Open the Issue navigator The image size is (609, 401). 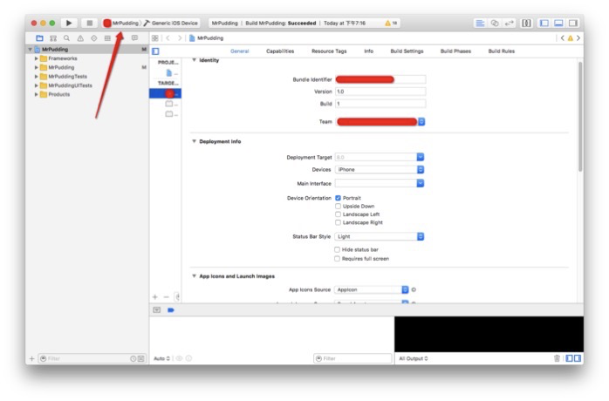tap(80, 38)
